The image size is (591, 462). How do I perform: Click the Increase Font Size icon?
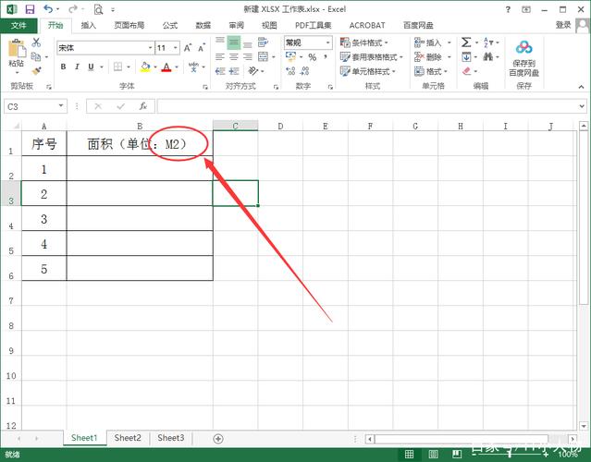tap(188, 47)
